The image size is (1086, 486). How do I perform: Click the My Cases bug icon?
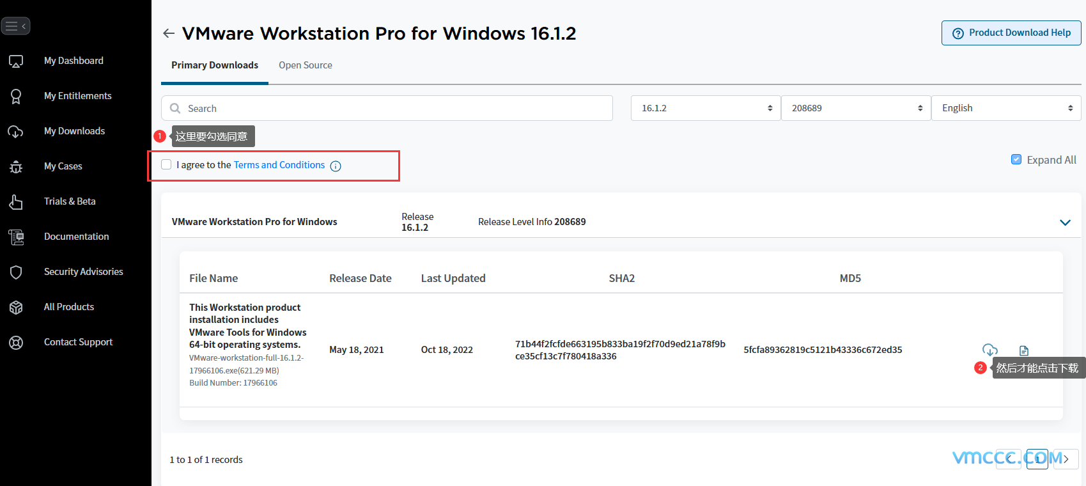[16, 167]
